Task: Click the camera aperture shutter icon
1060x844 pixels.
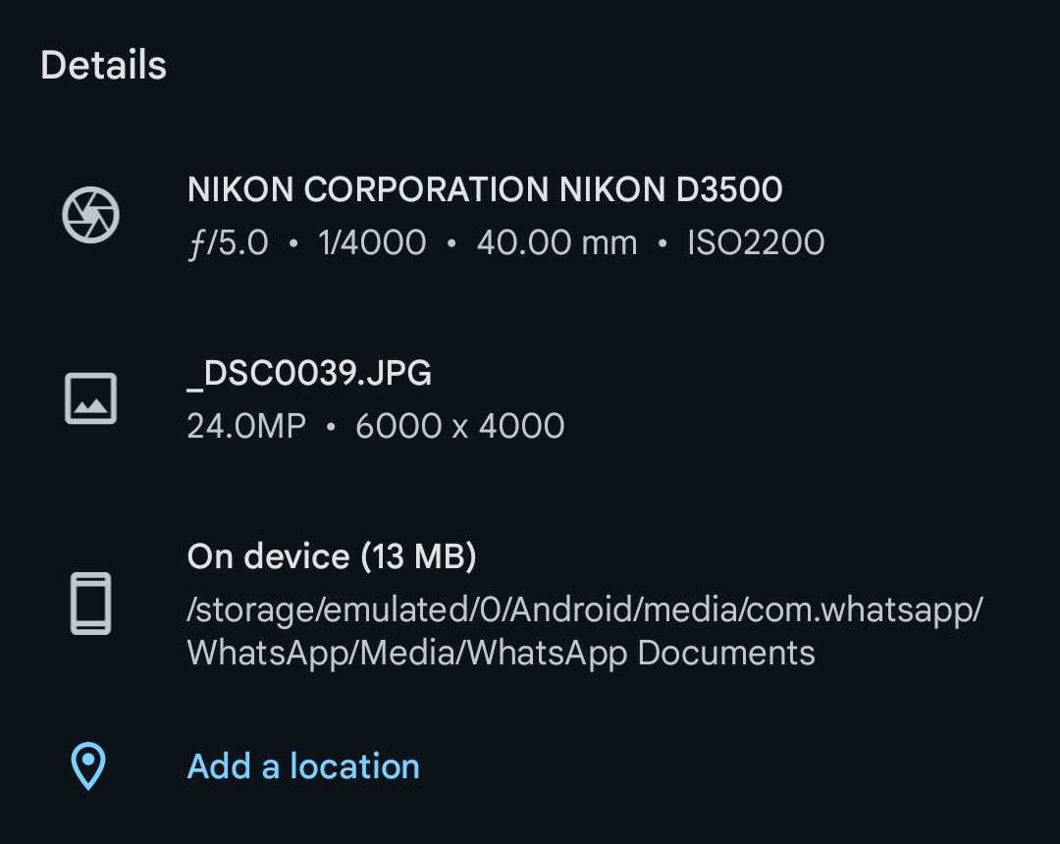Action: point(90,215)
